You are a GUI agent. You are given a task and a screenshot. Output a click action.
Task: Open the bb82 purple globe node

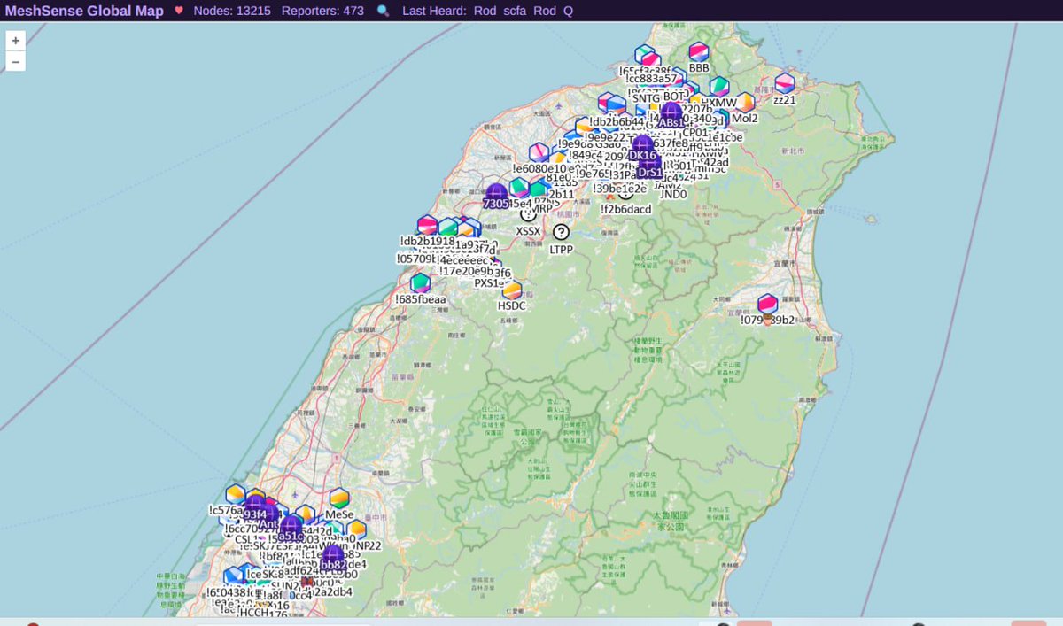[x=333, y=556]
